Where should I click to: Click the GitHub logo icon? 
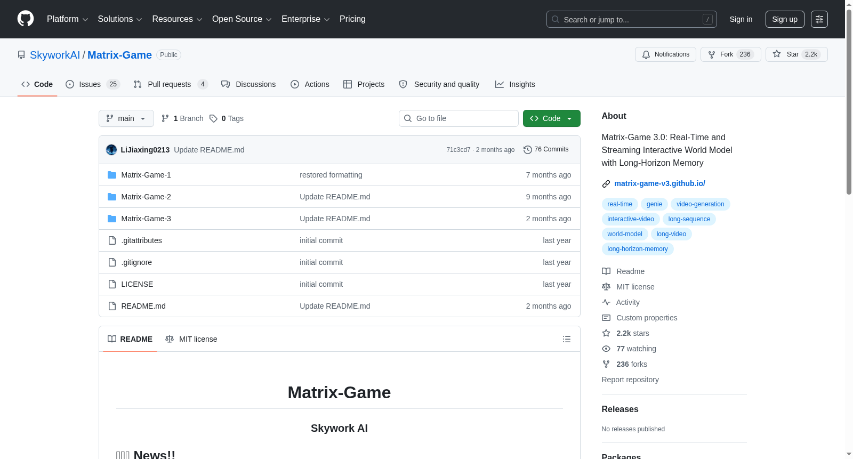tap(26, 19)
